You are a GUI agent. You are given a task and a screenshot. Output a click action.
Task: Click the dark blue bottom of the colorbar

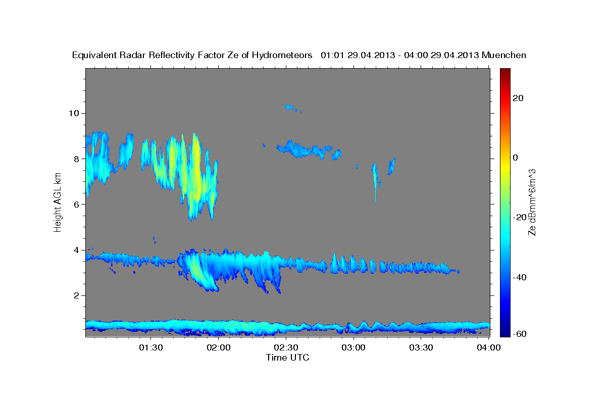coord(504,331)
